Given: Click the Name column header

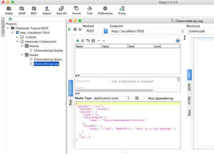Looking at the screenshot, I should click(88, 46).
